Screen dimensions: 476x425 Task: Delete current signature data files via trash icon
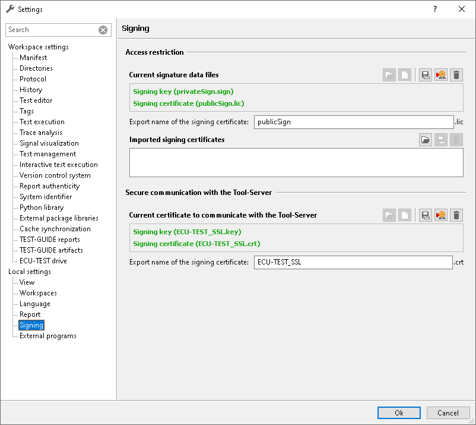click(456, 75)
